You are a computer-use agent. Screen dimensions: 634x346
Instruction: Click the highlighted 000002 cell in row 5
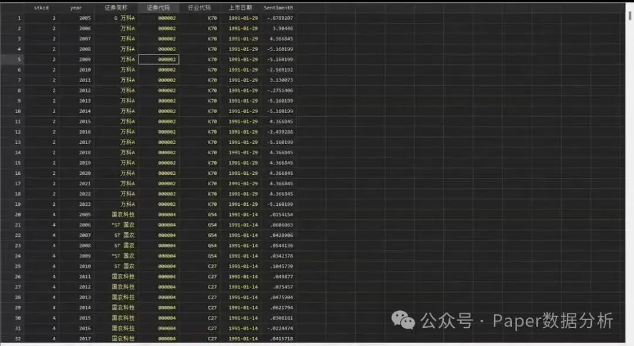click(x=158, y=59)
